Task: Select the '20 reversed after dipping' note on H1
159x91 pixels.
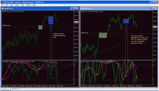Action: tap(139, 39)
